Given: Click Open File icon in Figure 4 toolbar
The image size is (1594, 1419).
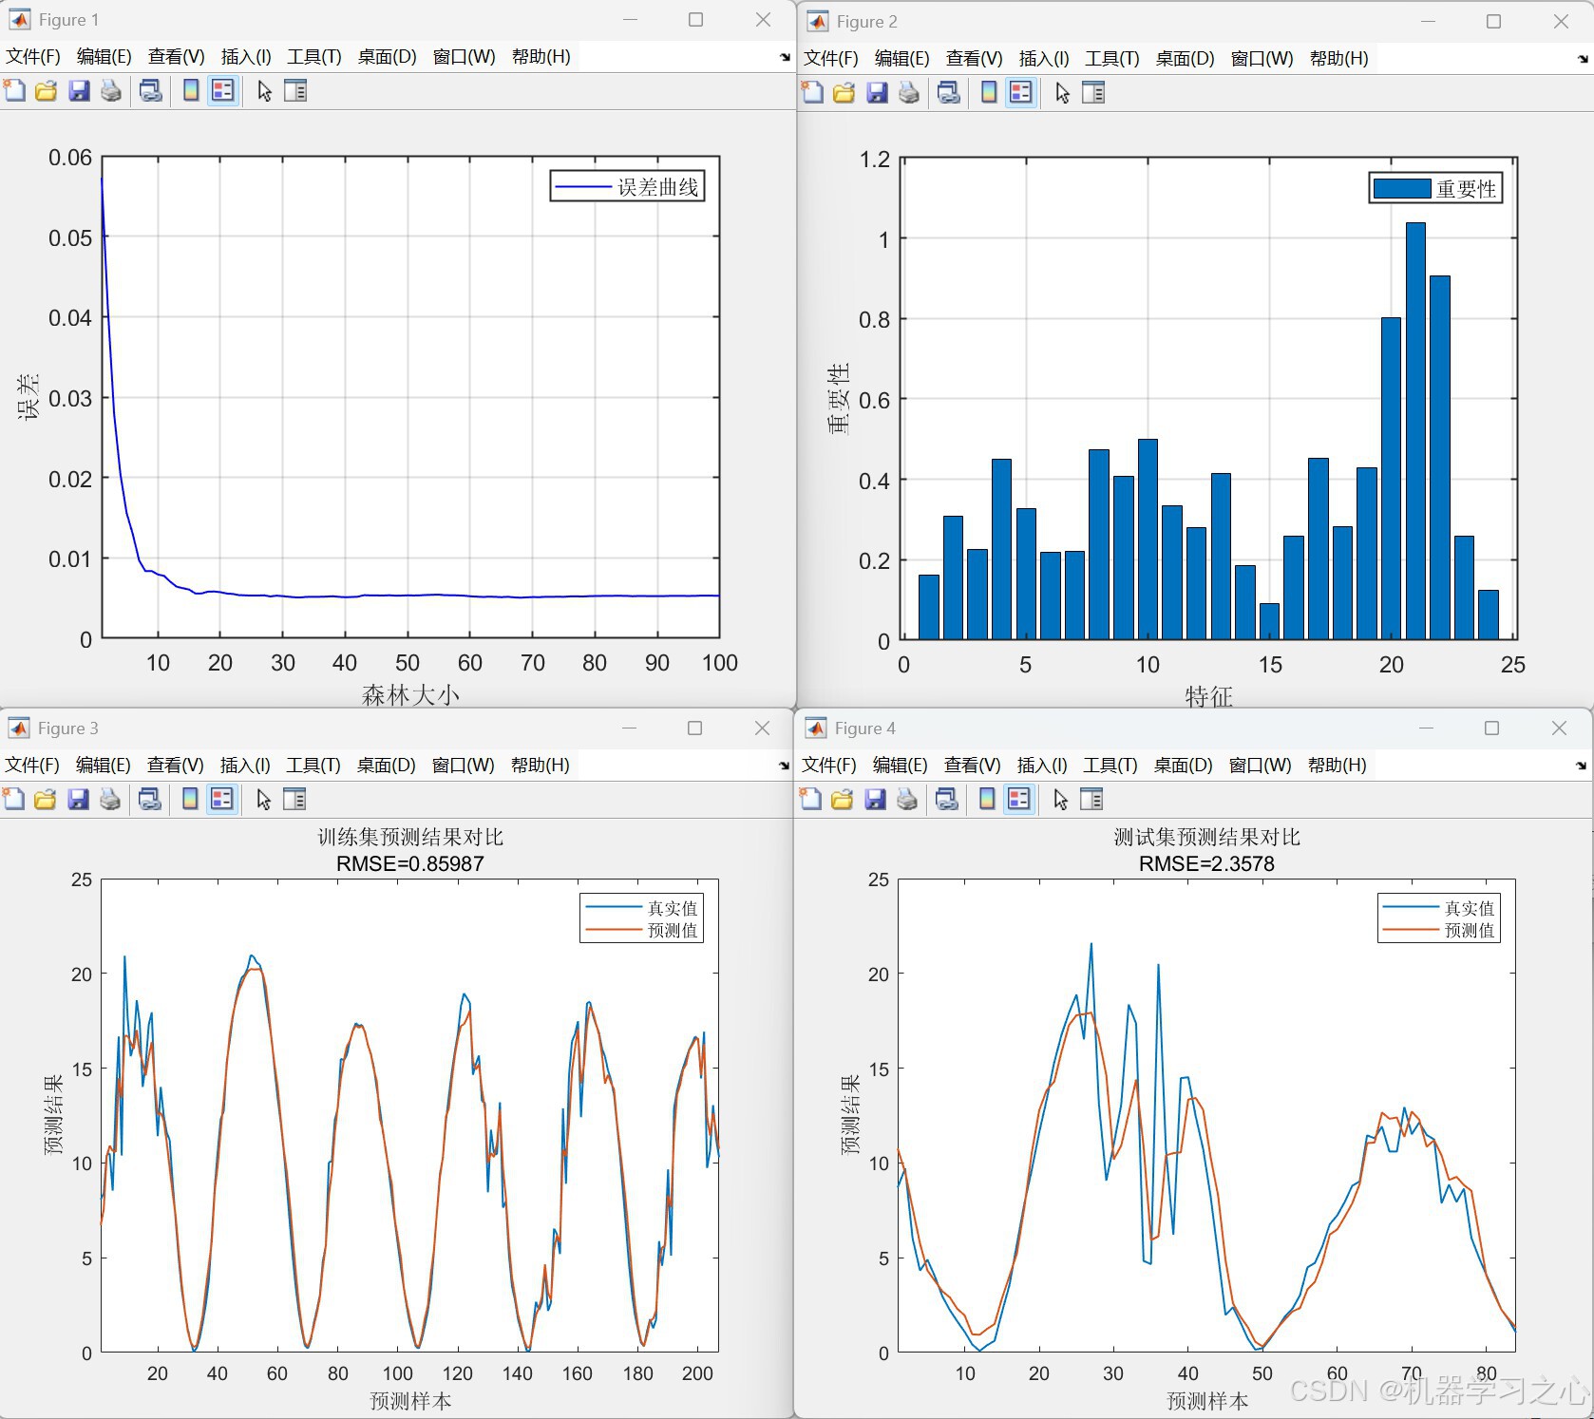Looking at the screenshot, I should click(x=842, y=800).
